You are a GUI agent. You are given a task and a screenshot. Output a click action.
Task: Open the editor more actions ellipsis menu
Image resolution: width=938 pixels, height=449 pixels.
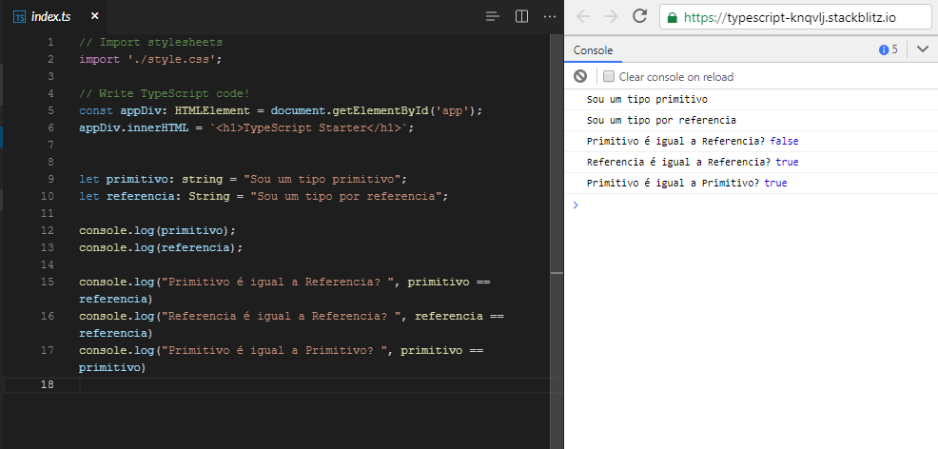[x=550, y=17]
